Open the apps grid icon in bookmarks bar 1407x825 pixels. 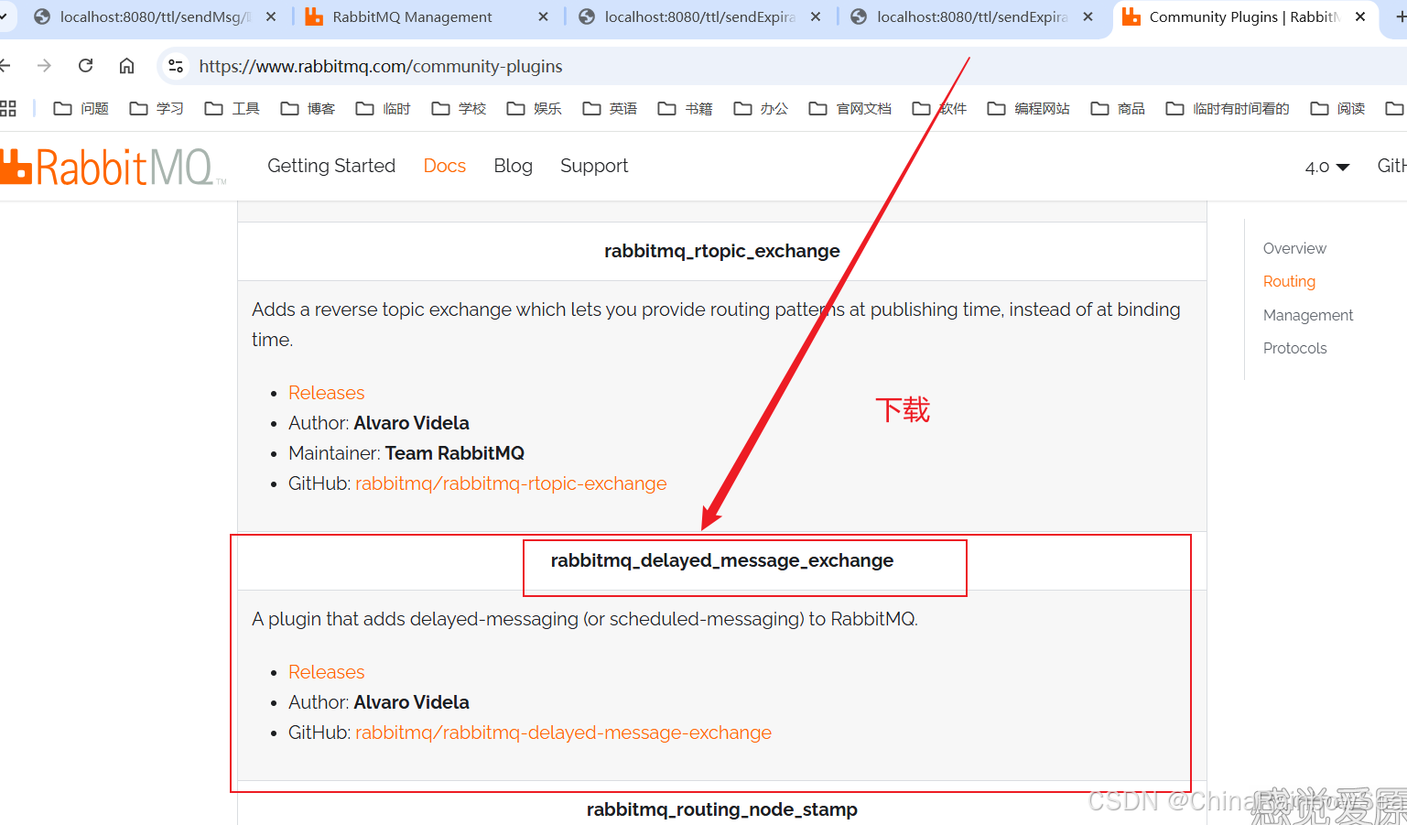(x=8, y=108)
